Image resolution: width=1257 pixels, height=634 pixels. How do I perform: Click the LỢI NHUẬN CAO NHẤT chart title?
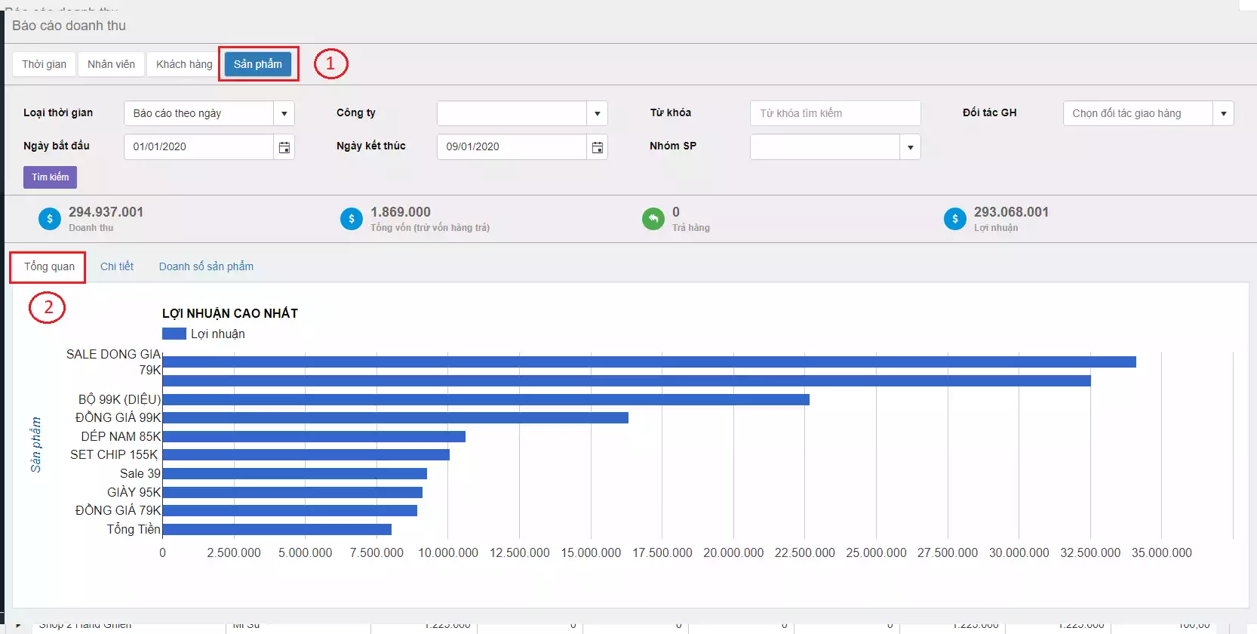[230, 313]
